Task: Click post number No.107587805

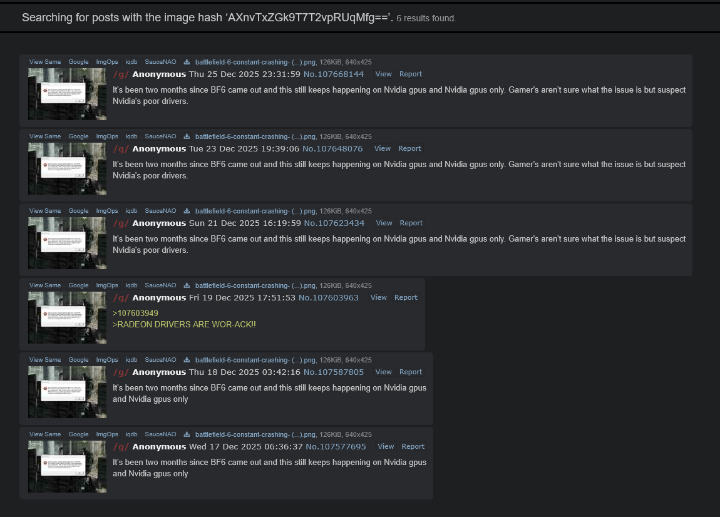Action: coord(333,372)
